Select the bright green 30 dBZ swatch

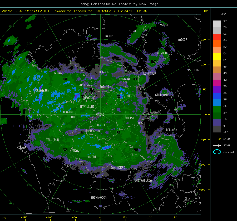pyautogui.click(x=217, y=109)
